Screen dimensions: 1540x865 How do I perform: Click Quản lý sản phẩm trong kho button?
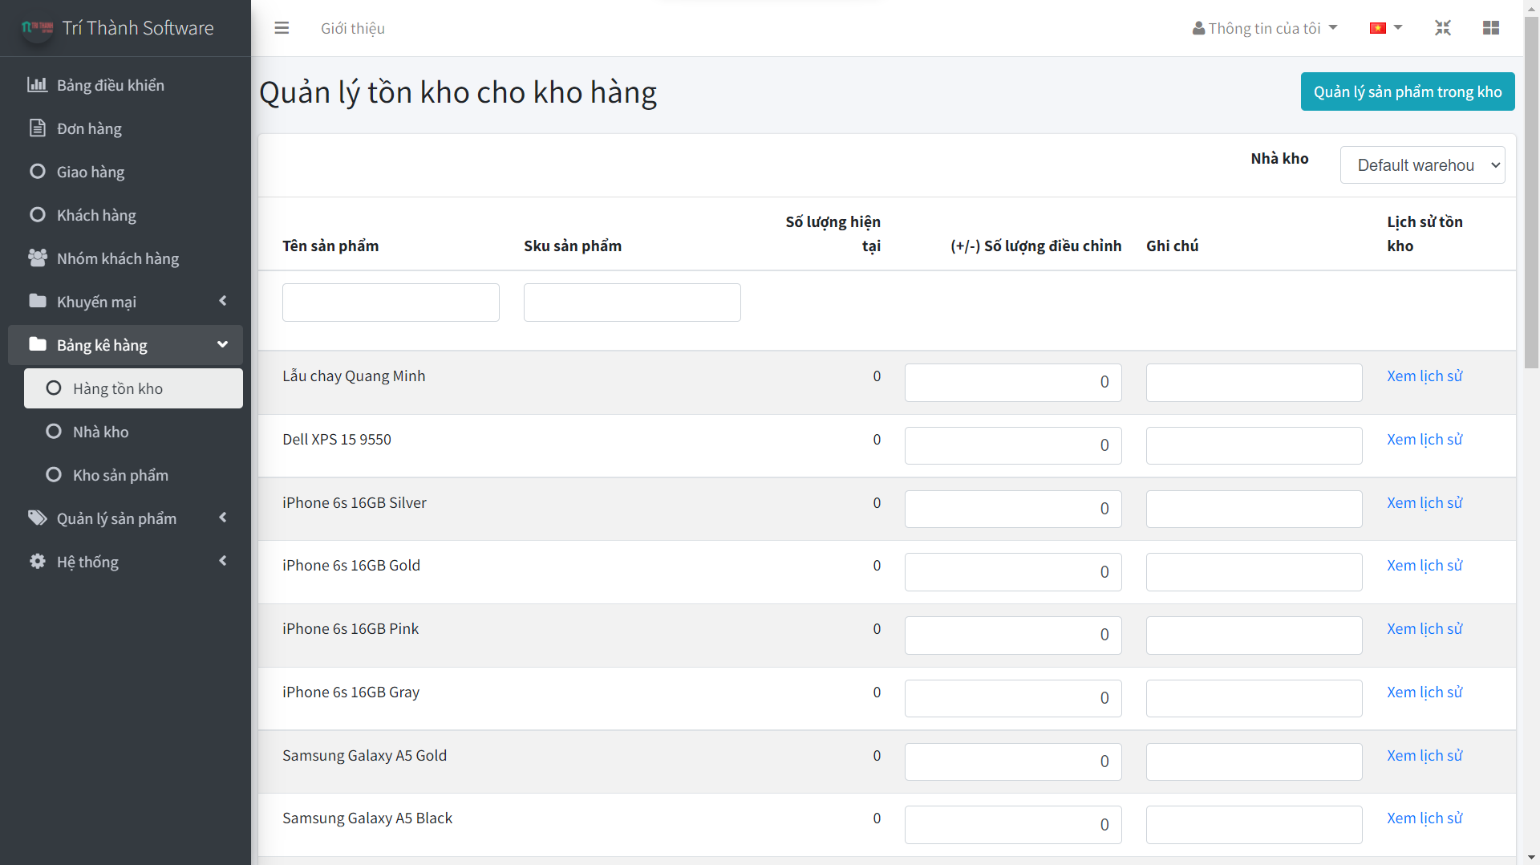[x=1407, y=91]
